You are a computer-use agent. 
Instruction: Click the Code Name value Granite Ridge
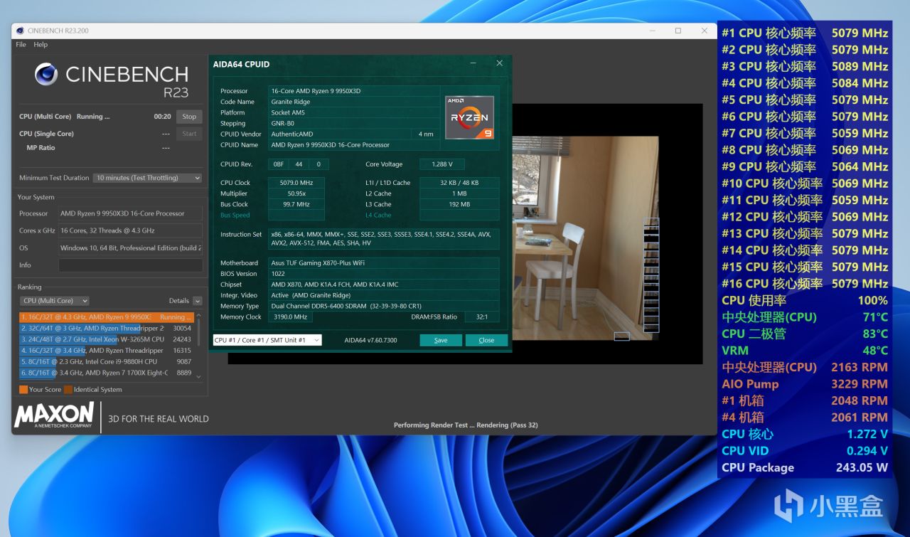pos(353,102)
